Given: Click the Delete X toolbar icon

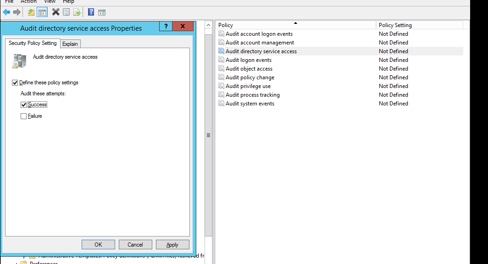Looking at the screenshot, I should coord(55,12).
